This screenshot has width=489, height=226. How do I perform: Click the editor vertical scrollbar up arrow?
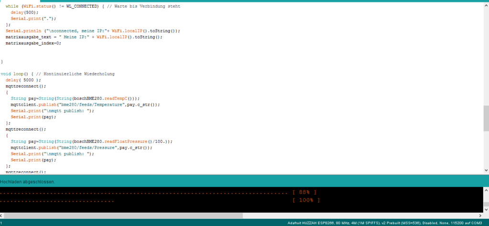486,5
